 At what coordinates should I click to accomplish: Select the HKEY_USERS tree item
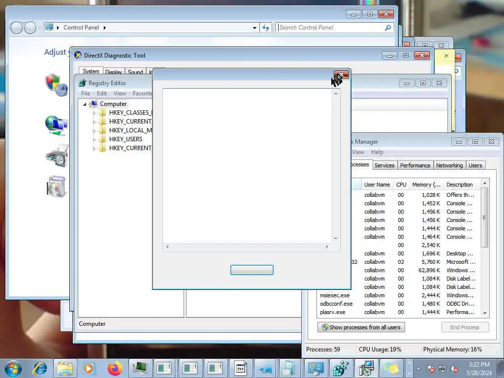point(126,139)
